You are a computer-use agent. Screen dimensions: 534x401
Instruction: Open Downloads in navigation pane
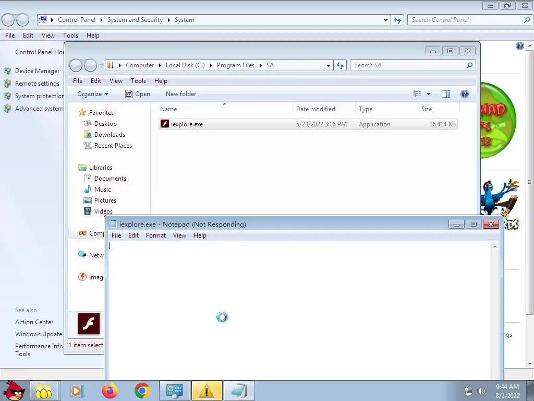click(x=110, y=135)
